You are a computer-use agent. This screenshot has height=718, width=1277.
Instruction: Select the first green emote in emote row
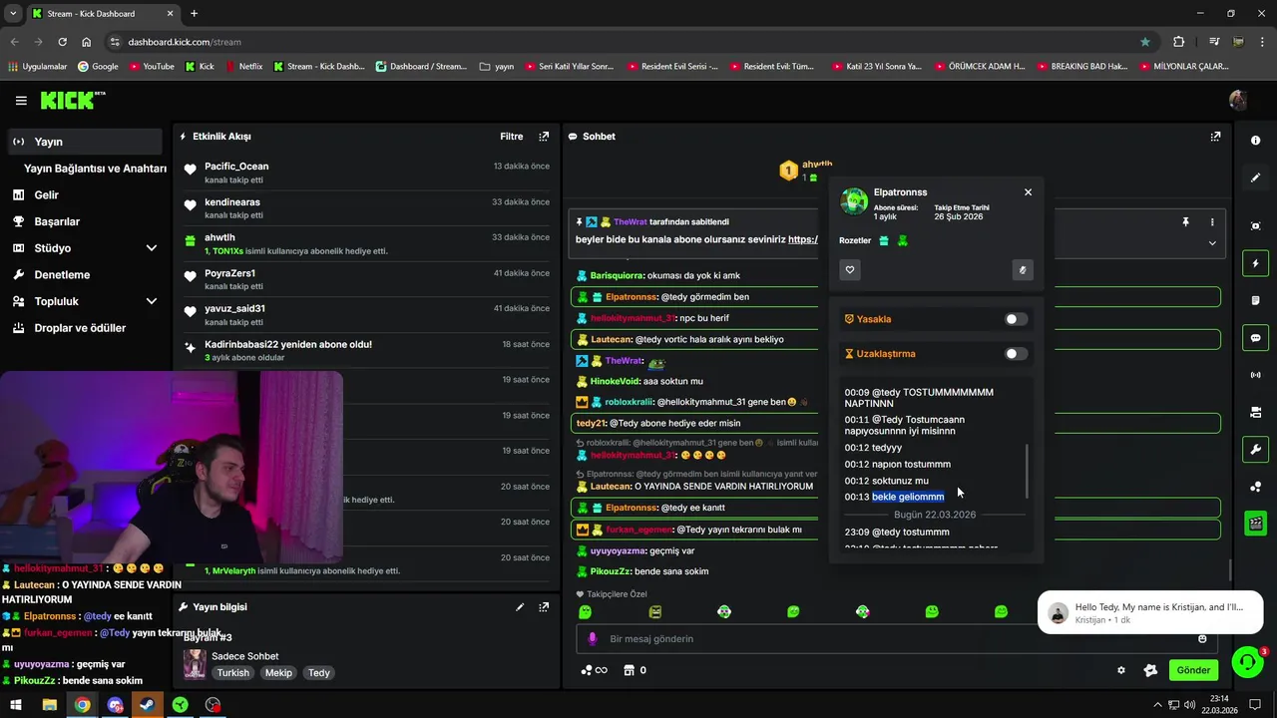pyautogui.click(x=586, y=611)
